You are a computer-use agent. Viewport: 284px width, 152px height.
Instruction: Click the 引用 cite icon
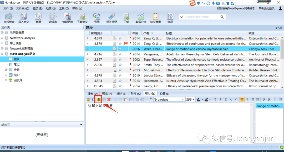(97, 18)
